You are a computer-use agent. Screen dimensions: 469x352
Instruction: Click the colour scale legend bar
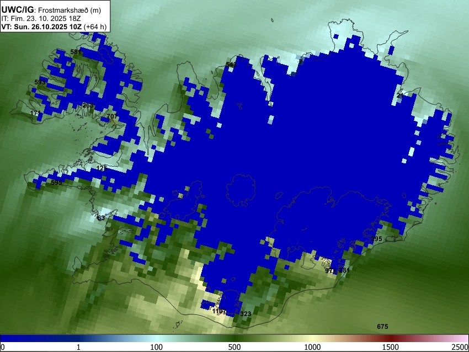(x=234, y=338)
